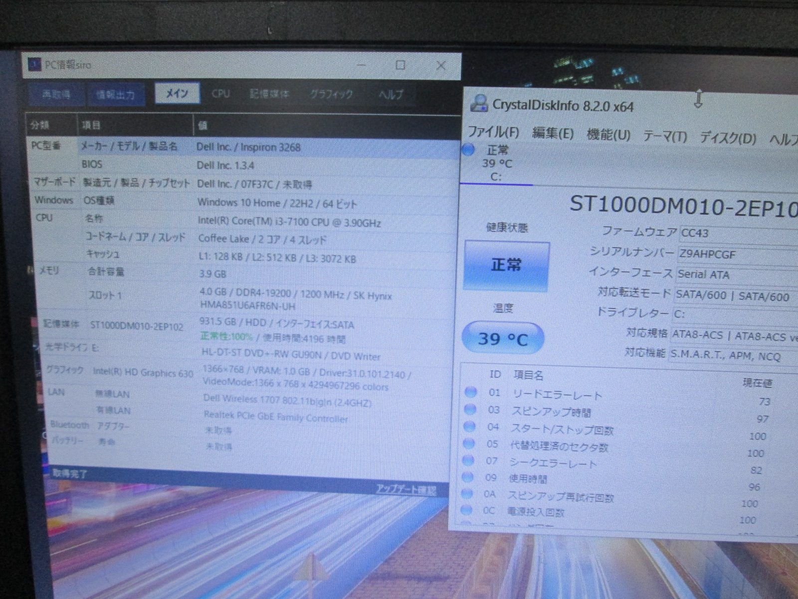
Task: Open the テーマ(T) menu
Action: pos(665,136)
